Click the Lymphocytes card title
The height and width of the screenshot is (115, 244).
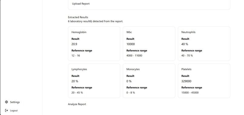(x=79, y=69)
